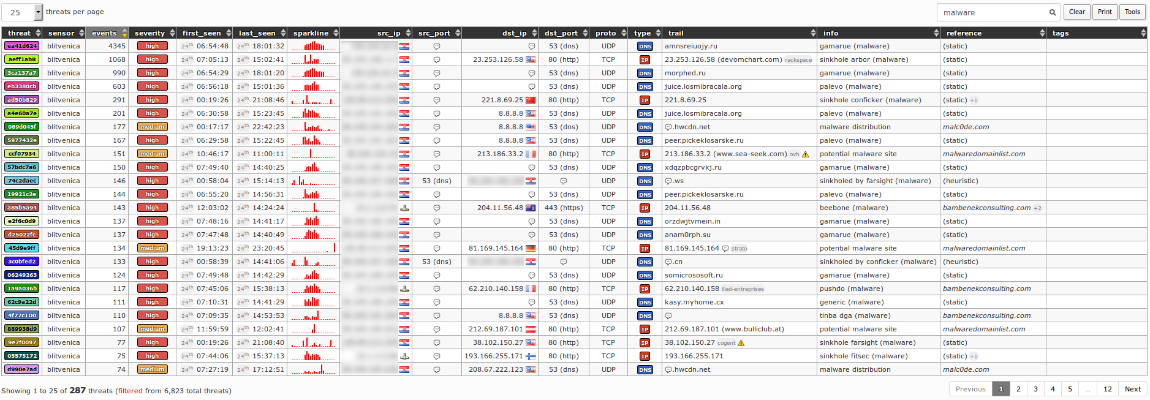The image size is (1150, 400).
Task: Click the magenta threat label ea41d624
Action: tap(22, 46)
